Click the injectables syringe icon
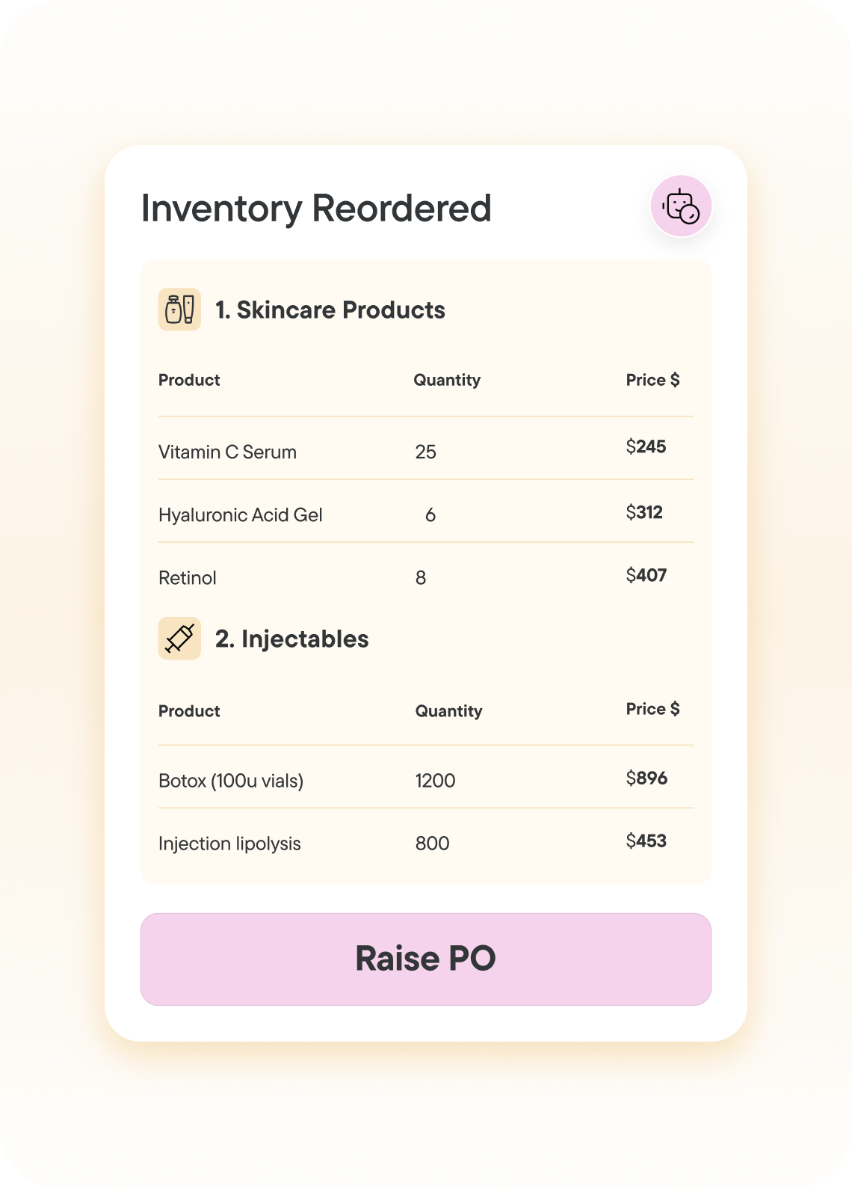 [179, 639]
